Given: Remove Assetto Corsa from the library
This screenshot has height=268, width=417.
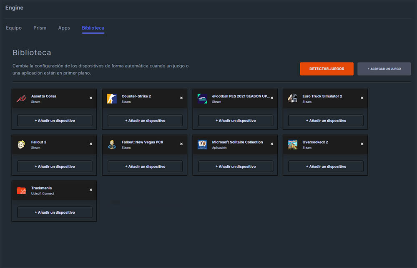Looking at the screenshot, I should click(91, 98).
